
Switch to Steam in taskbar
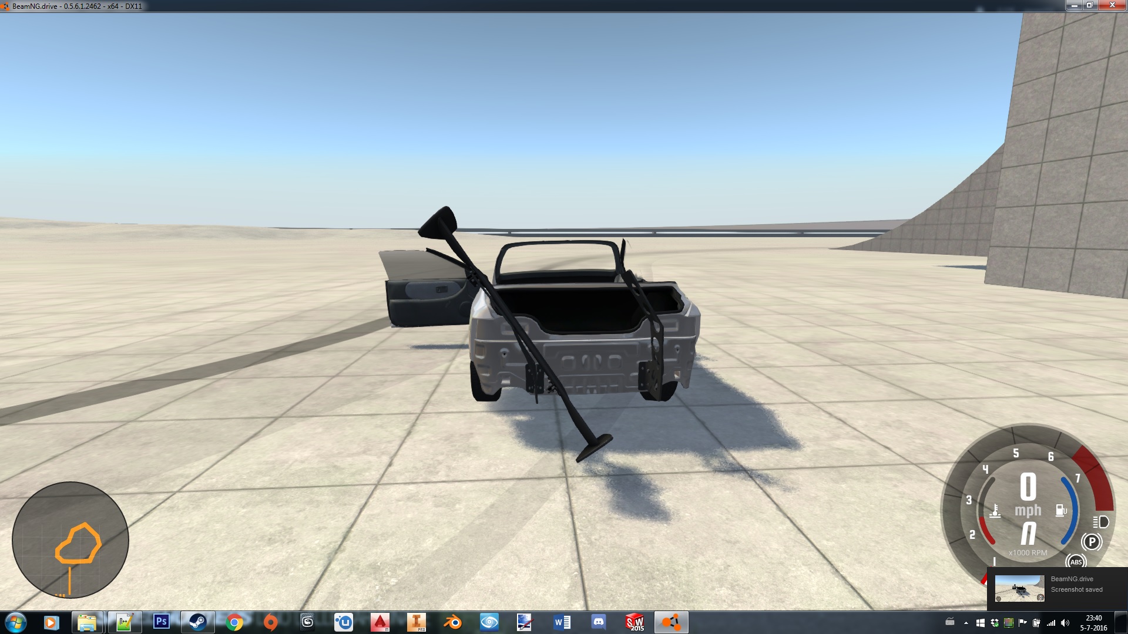(x=197, y=622)
